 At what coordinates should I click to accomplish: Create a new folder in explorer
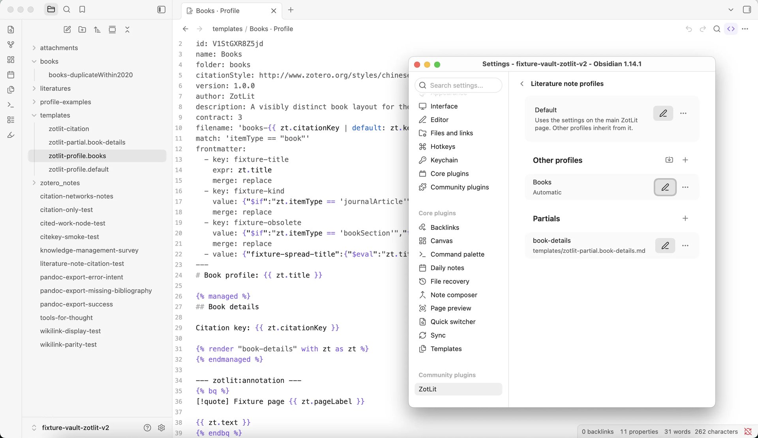[x=82, y=30]
